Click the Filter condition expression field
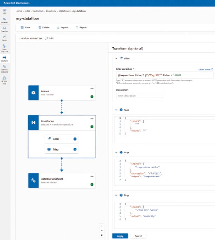Screen dimensions: 215x240 (x=165, y=75)
